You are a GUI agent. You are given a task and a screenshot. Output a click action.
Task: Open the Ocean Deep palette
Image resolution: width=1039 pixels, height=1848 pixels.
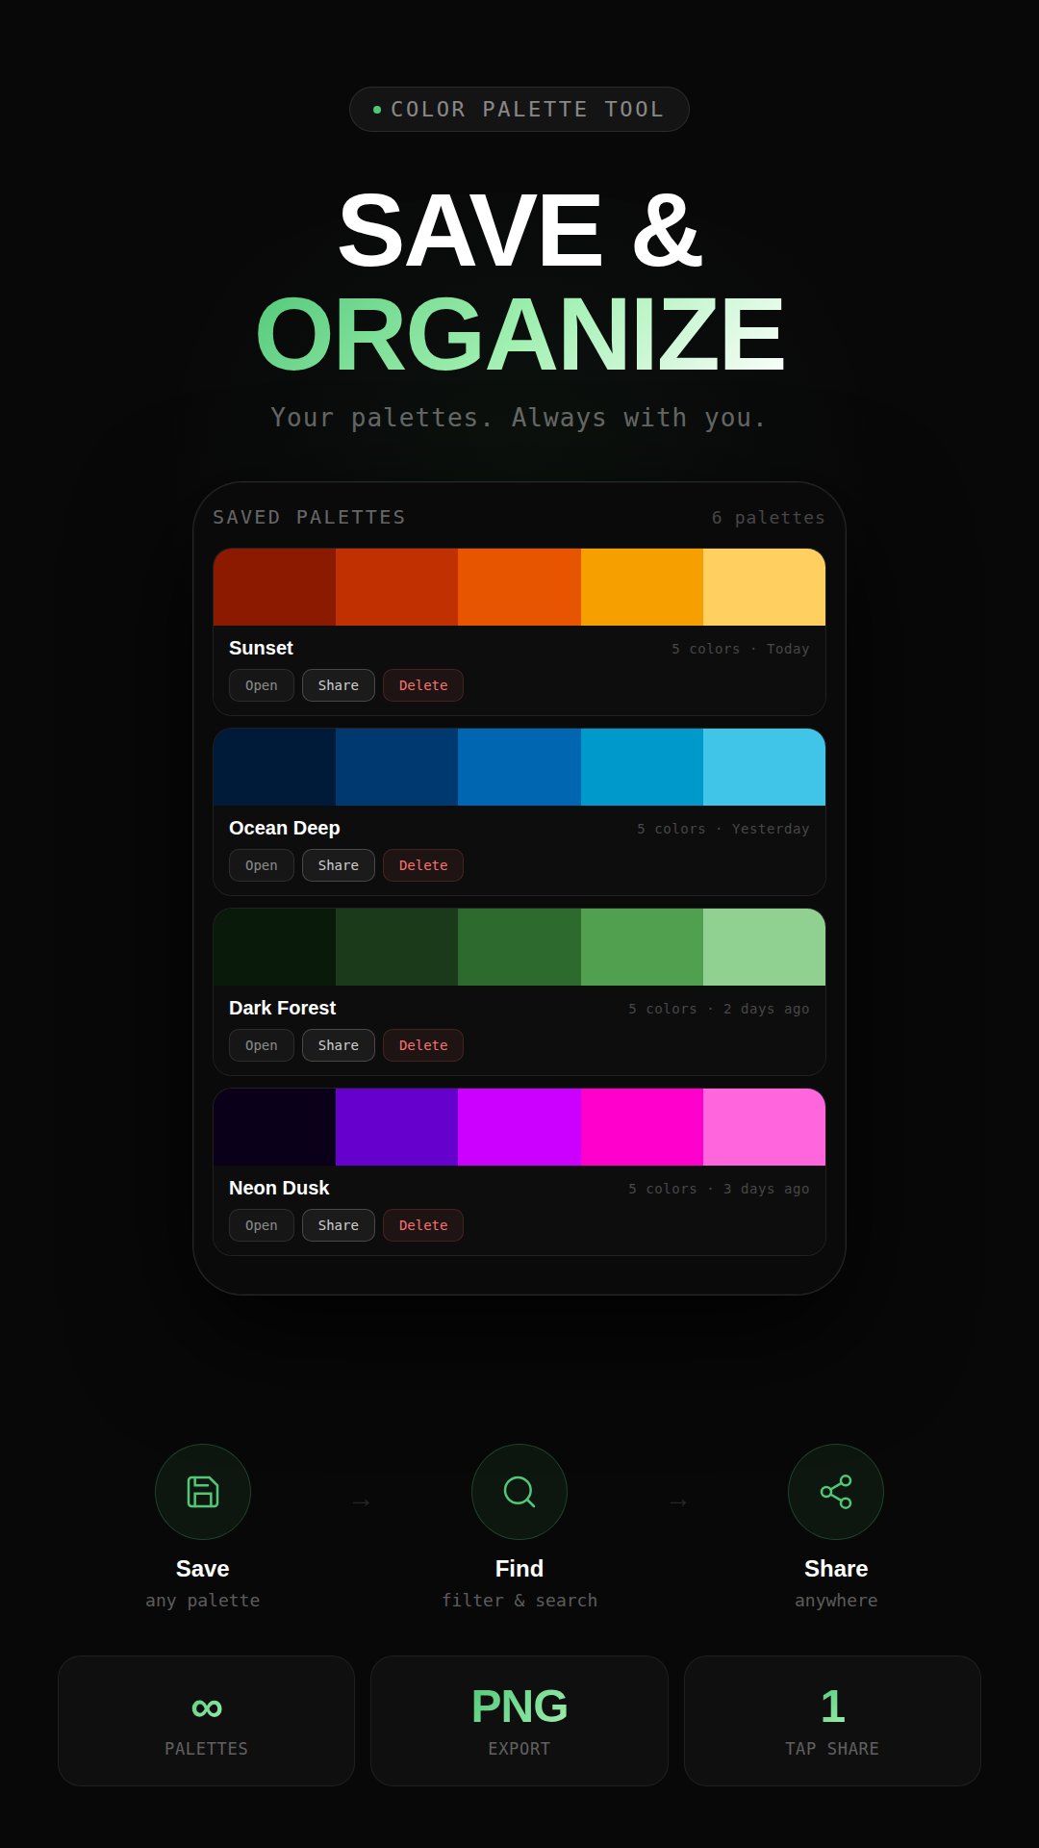[261, 865]
